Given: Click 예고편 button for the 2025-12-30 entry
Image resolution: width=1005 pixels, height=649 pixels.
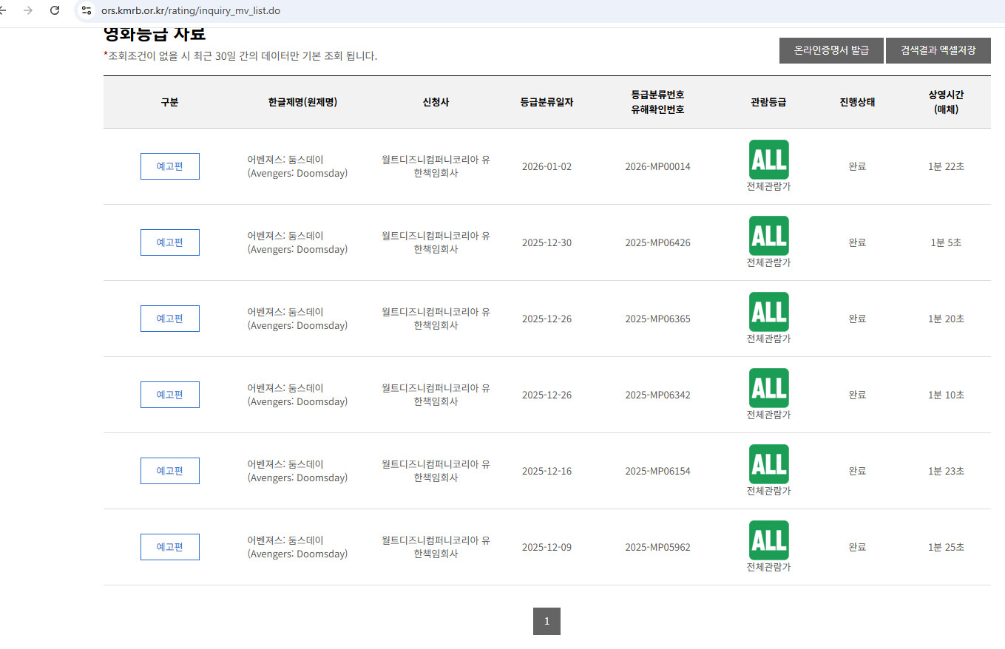Looking at the screenshot, I should tap(169, 242).
